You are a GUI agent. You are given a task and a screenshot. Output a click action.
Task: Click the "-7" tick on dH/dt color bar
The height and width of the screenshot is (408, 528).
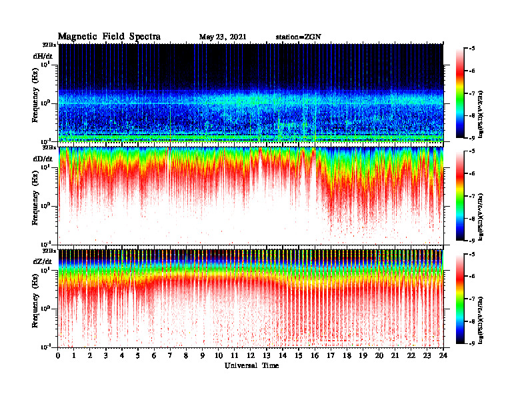coord(471,93)
